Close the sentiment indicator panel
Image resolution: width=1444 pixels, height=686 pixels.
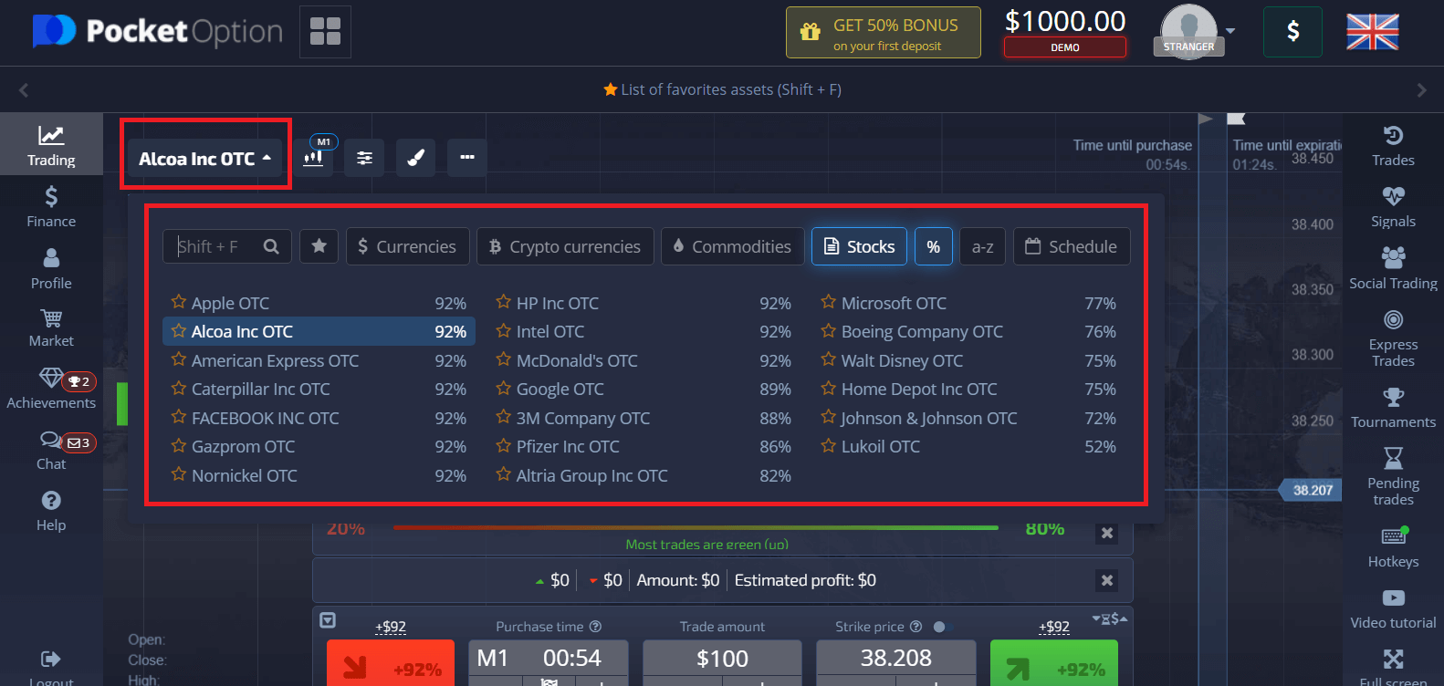[x=1106, y=533]
